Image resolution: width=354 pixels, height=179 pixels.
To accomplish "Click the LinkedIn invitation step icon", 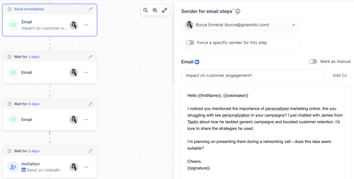I will (x=13, y=167).
